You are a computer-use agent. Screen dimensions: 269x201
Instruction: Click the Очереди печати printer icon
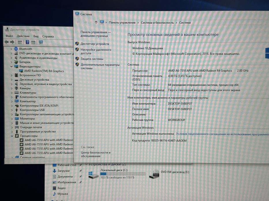click(x=17, y=127)
